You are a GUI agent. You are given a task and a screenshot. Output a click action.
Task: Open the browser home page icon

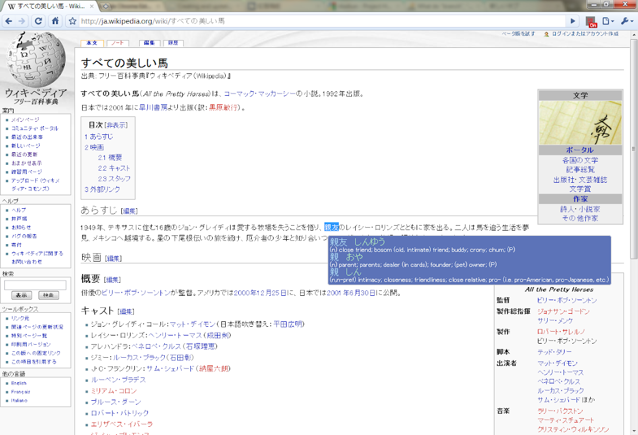tap(56, 21)
